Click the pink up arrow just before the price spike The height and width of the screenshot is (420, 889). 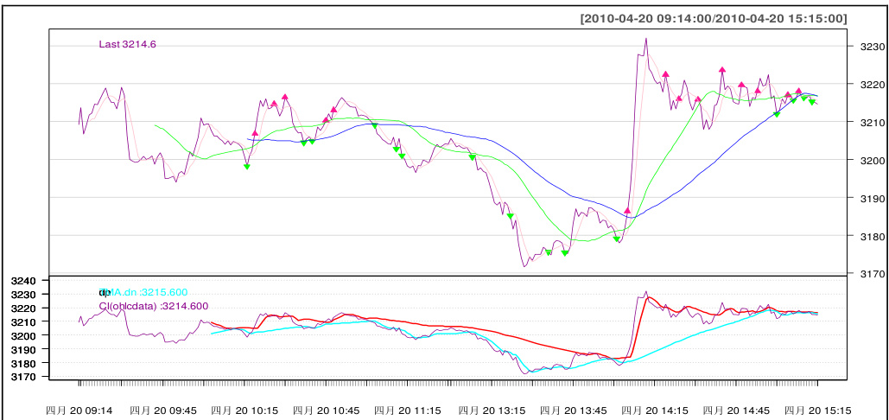tap(627, 211)
